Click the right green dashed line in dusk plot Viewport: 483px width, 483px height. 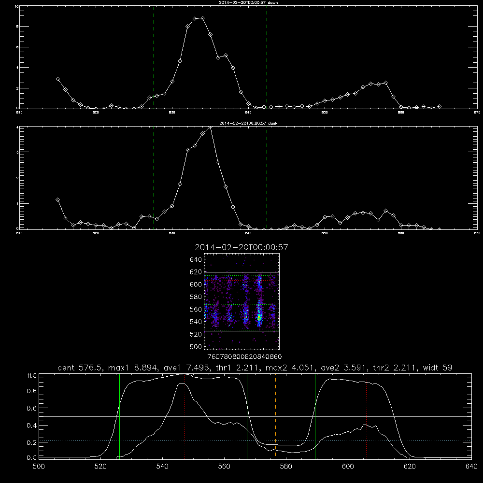pos(267,178)
